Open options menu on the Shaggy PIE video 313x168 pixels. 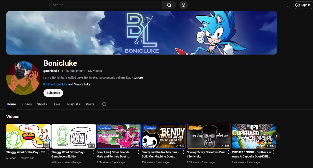pos(48,152)
